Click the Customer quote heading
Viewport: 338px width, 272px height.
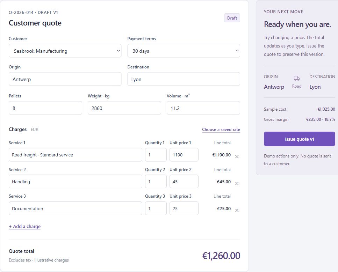35,23
